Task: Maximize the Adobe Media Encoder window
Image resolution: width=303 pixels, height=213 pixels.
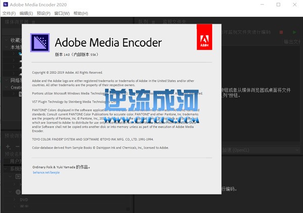Action: pos(278,5)
